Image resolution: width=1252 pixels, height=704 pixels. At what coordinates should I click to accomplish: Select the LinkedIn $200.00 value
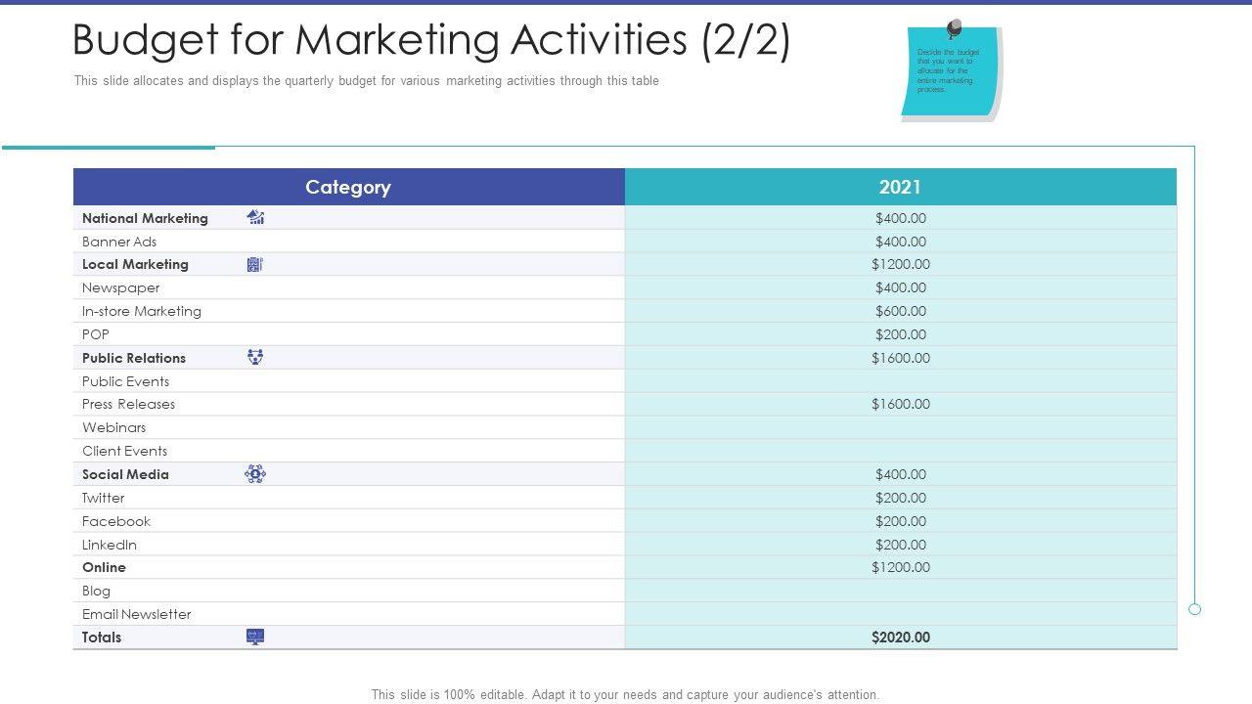(x=900, y=545)
